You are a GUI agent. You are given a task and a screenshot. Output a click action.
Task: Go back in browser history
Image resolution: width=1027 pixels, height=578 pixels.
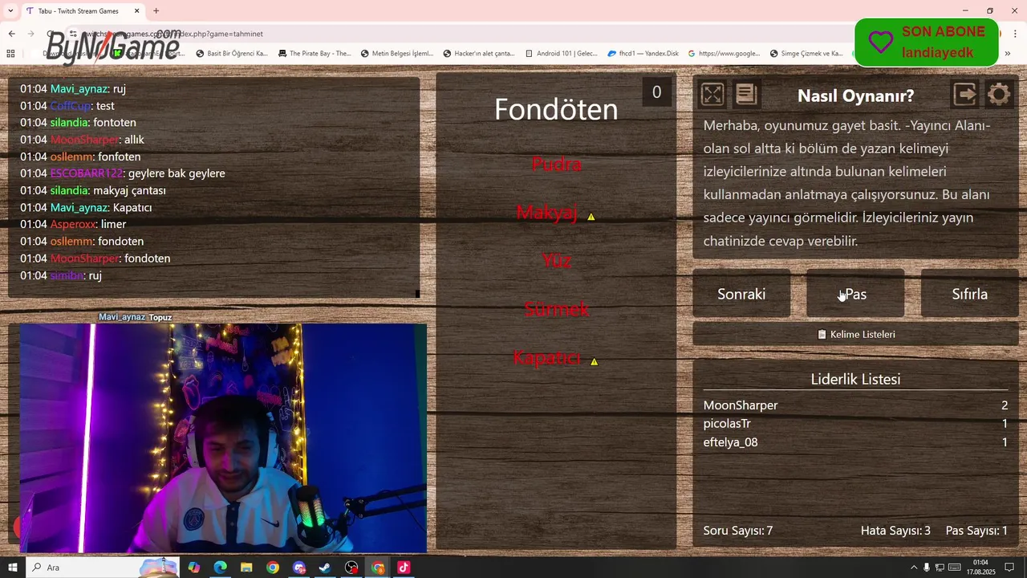pyautogui.click(x=11, y=34)
